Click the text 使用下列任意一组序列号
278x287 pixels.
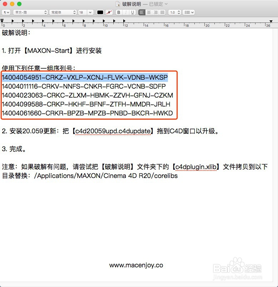[x=37, y=68]
